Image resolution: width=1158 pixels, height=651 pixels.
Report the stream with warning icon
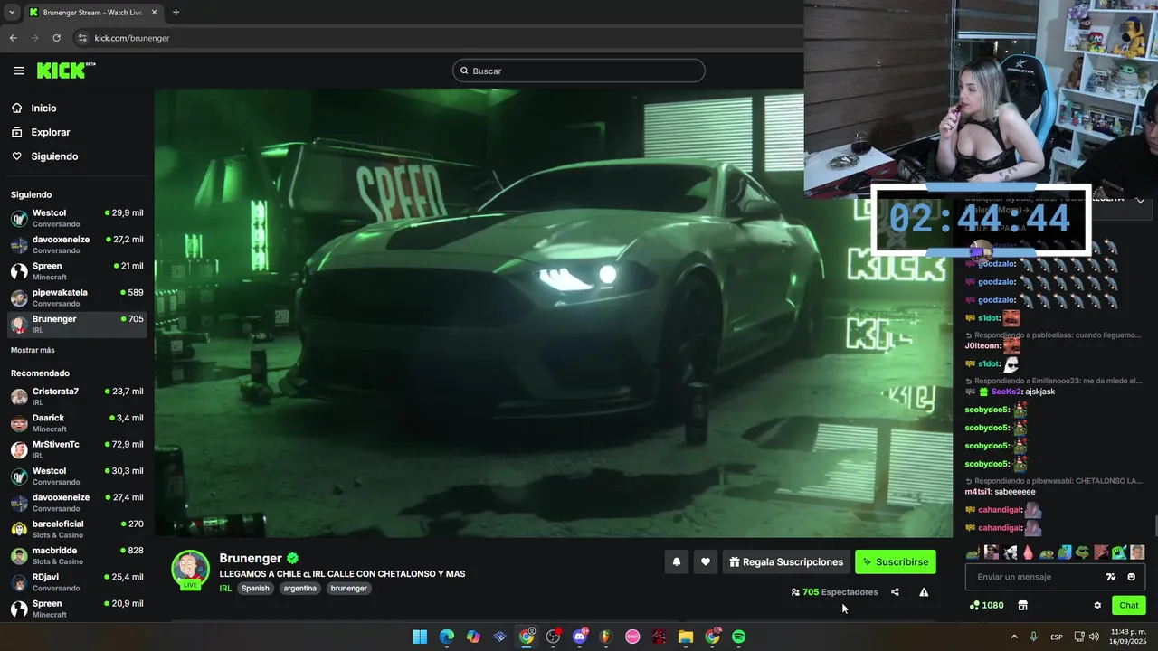pos(924,592)
